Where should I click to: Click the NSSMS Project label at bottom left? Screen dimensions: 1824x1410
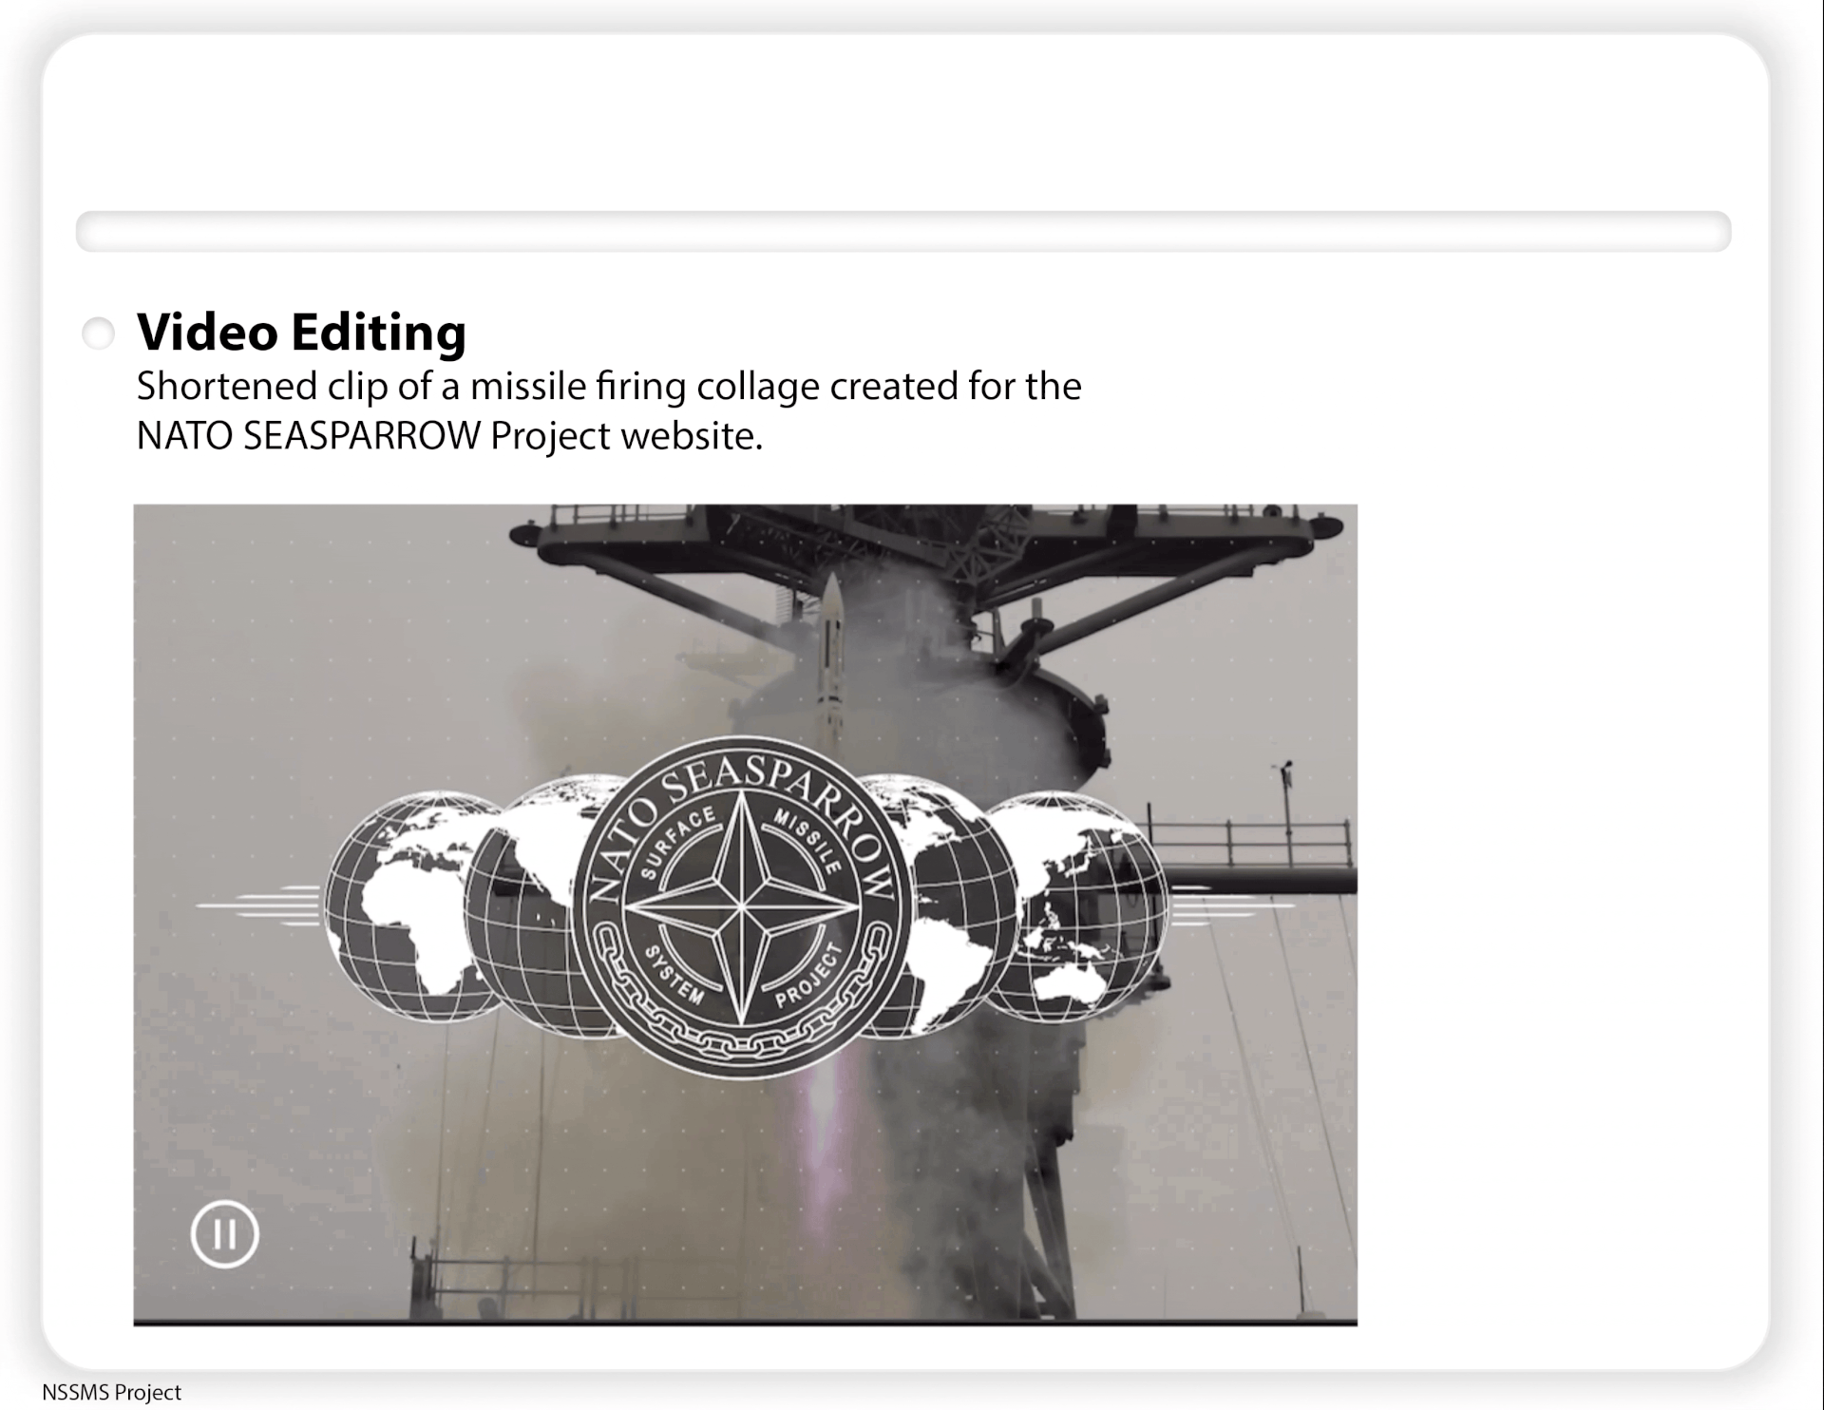click(x=111, y=1392)
